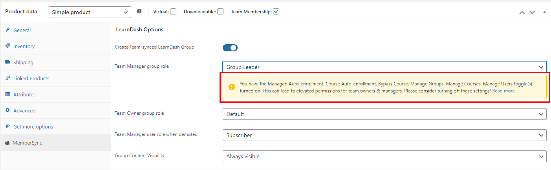Click the Inventory tag icon
The image size is (551, 170).
(7, 46)
